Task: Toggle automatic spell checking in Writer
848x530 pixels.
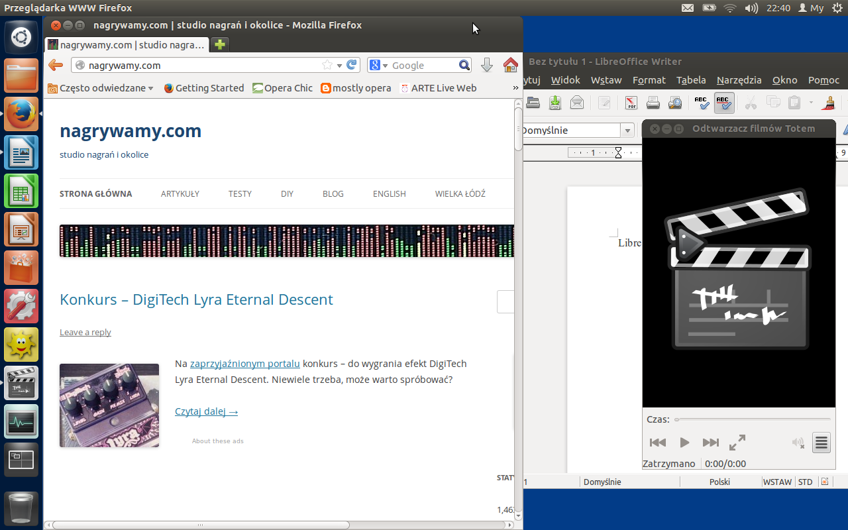Action: click(x=724, y=103)
